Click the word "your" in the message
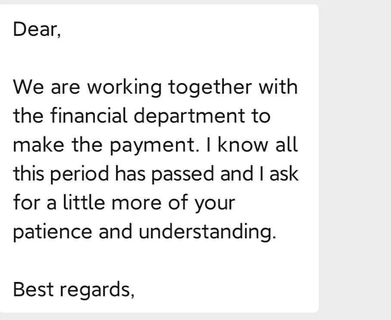391x320 pixels. [215, 204]
